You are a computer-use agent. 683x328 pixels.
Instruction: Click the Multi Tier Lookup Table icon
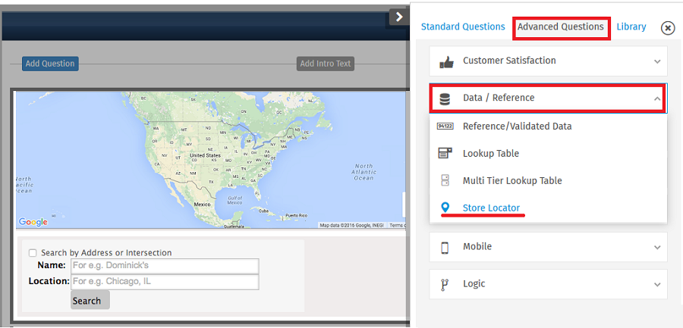[x=445, y=180]
